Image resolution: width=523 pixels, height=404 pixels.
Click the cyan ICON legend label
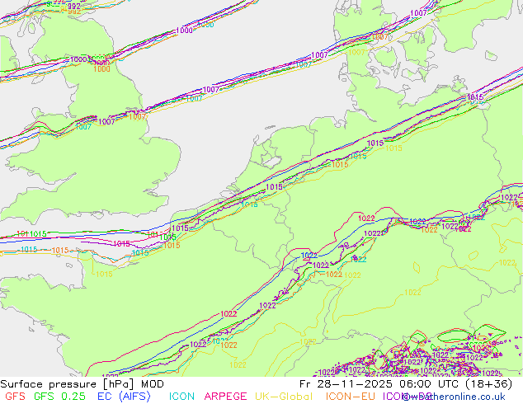pos(181,397)
